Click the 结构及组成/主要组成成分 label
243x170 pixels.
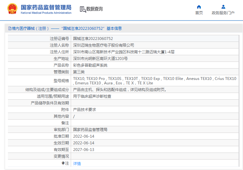tap(47, 90)
